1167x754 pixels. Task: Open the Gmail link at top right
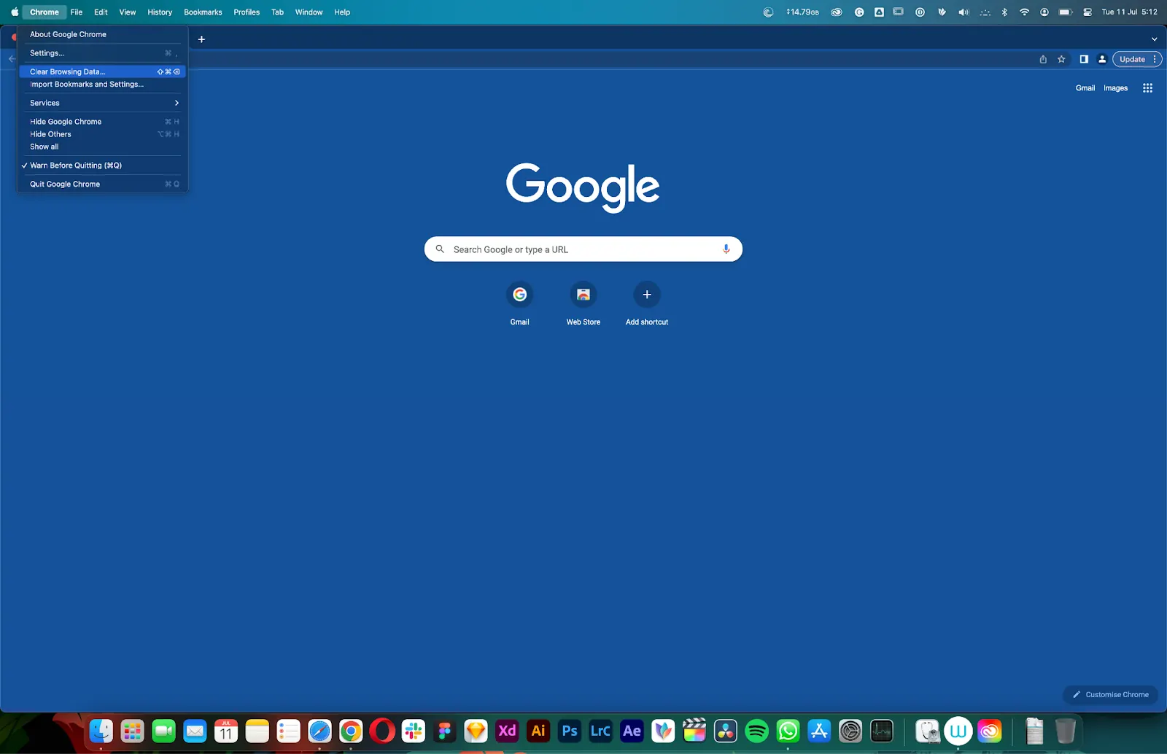pos(1085,88)
